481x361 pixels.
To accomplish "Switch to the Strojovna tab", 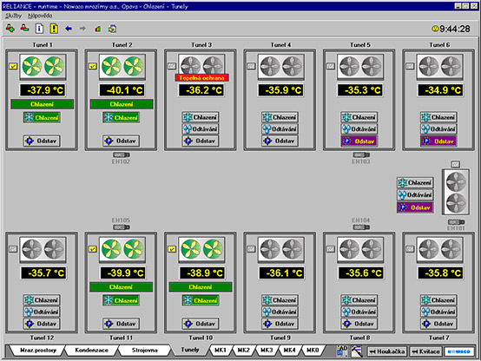I will (x=144, y=350).
